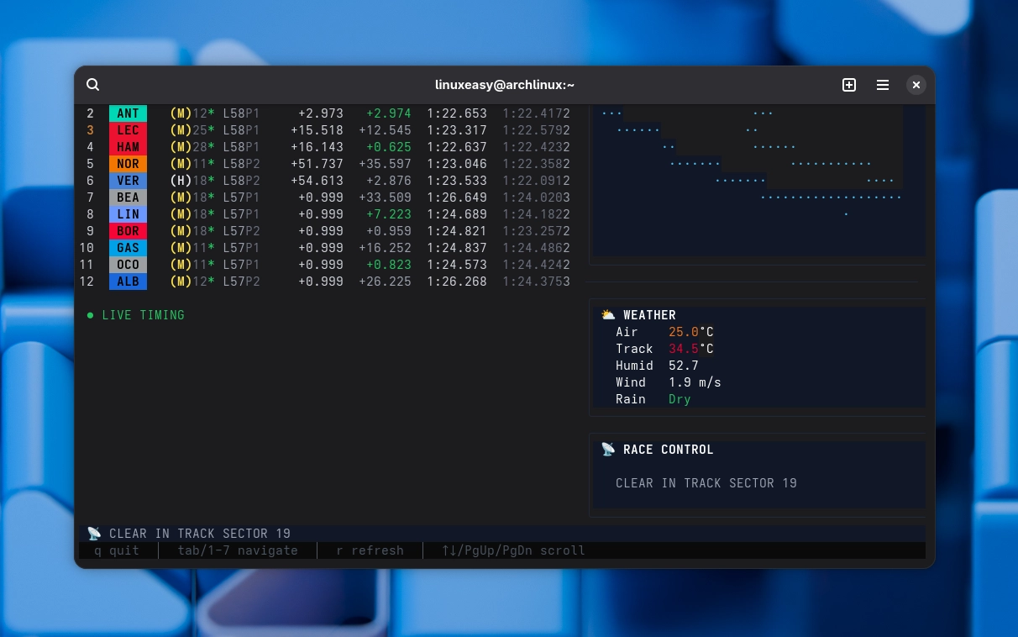Screen dimensions: 1018x637
Task: Click the weather cloud icon
Action: tap(607, 315)
